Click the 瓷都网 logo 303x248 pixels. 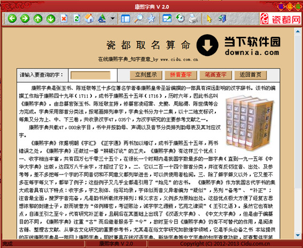(281, 19)
